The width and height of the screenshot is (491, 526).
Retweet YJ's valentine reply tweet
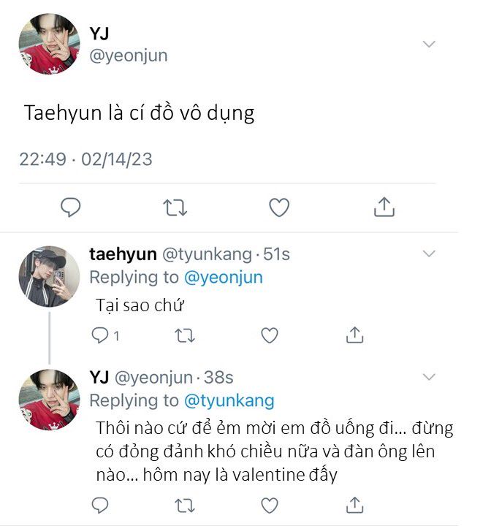185,505
